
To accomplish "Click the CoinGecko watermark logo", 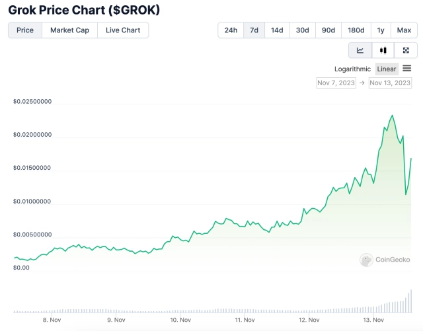I will coord(384,260).
